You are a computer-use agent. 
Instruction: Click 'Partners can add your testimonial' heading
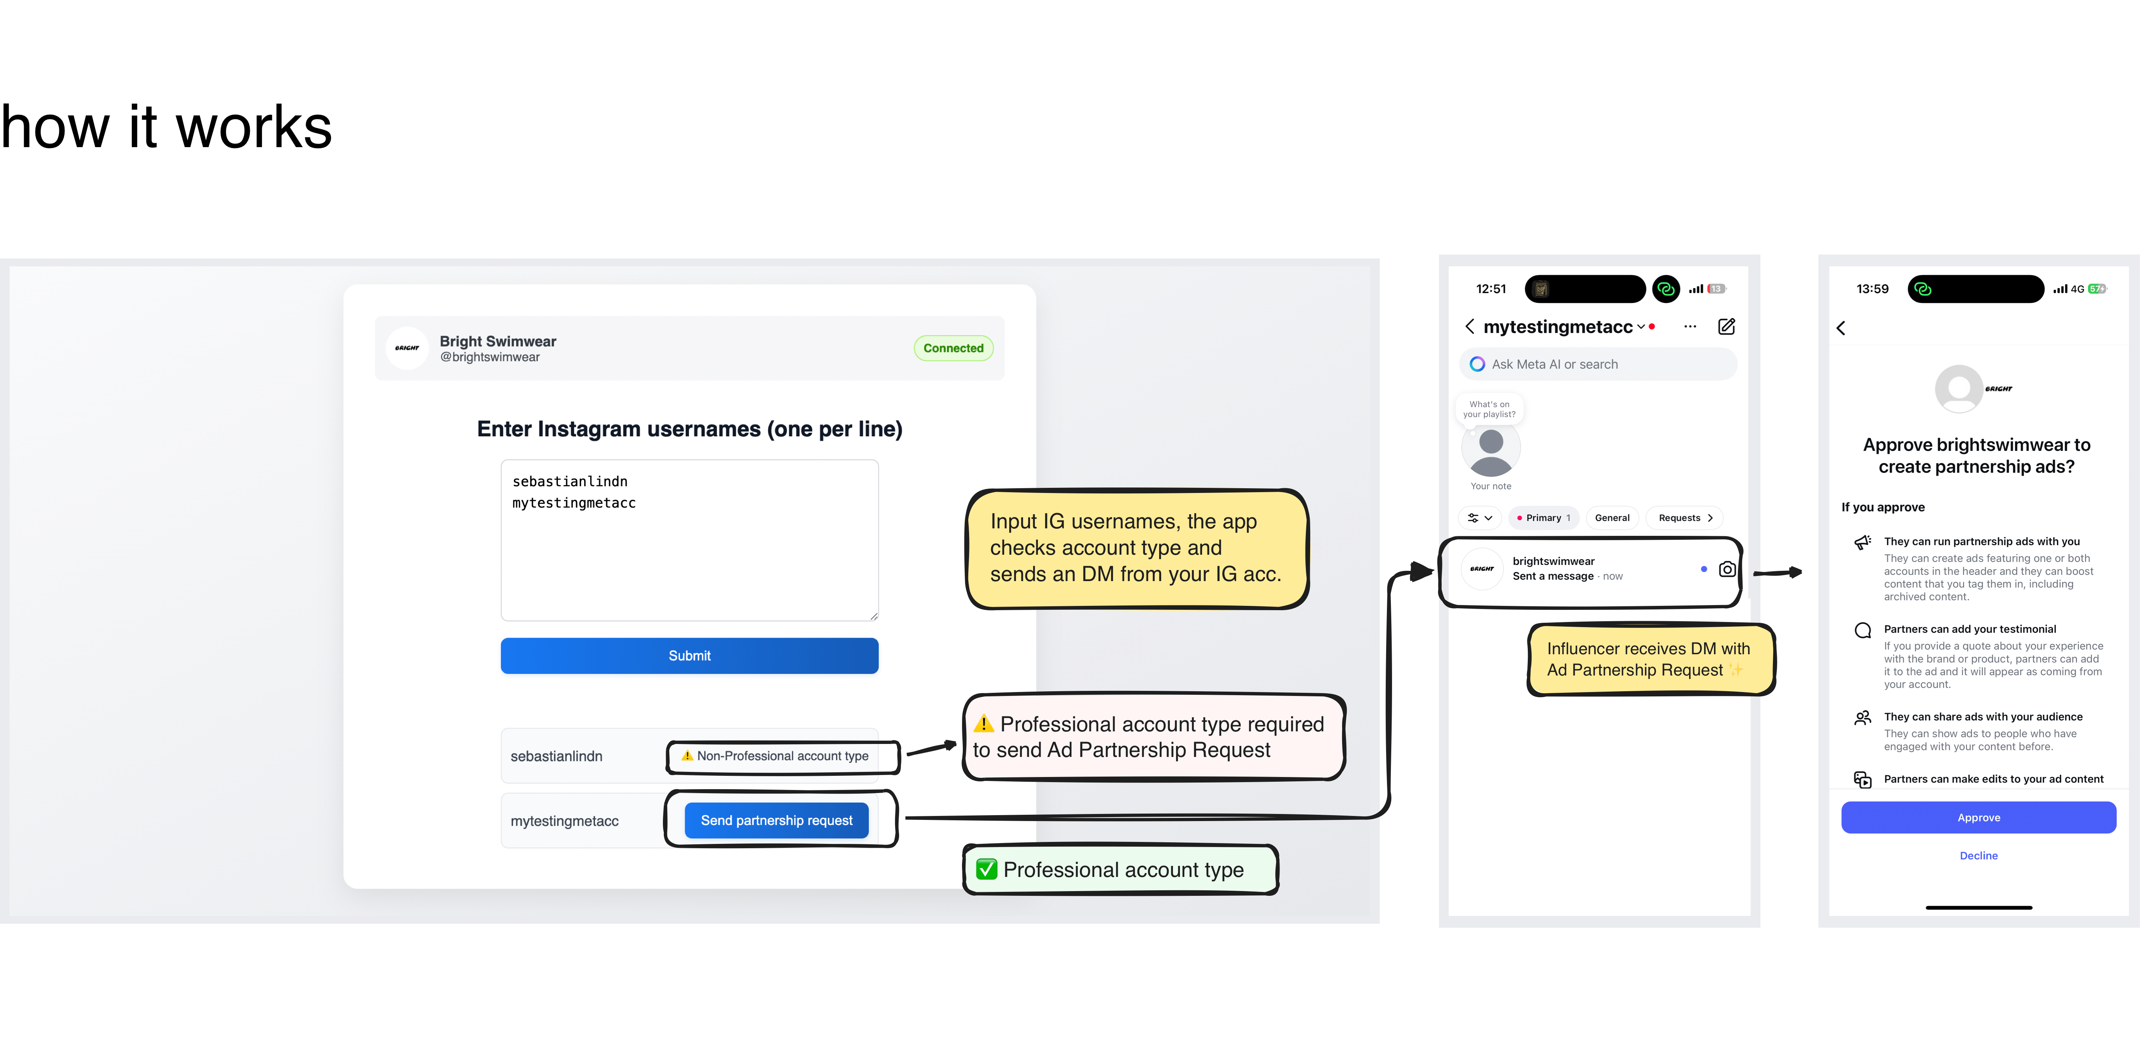[x=1970, y=629]
